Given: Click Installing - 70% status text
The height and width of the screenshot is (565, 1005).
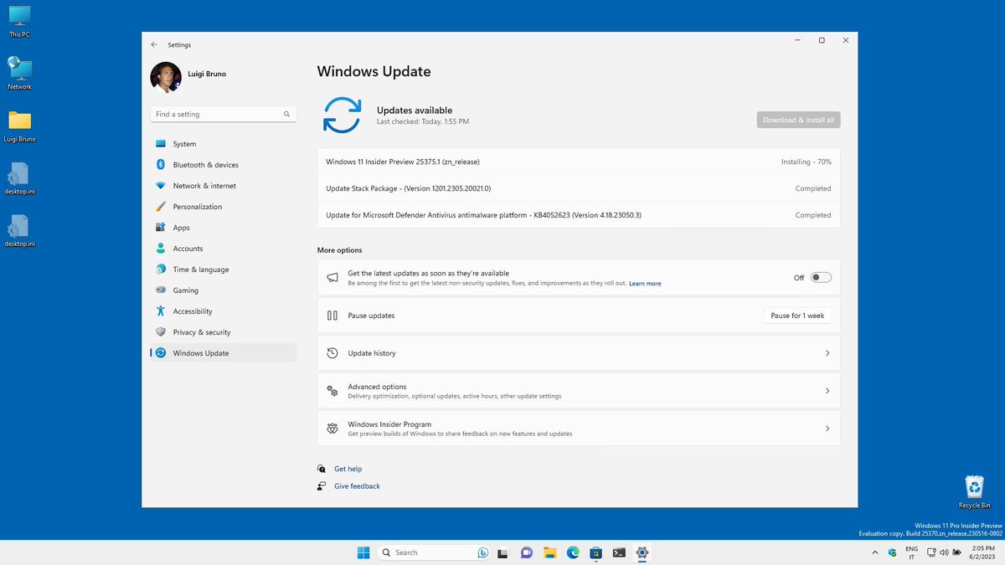Looking at the screenshot, I should (x=806, y=162).
